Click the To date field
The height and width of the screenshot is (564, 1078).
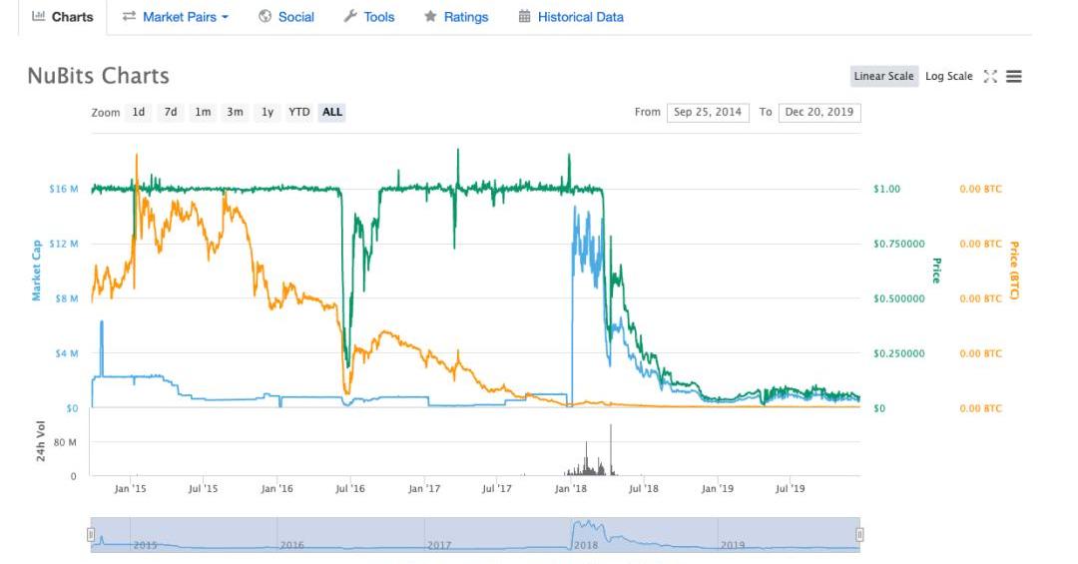click(818, 113)
